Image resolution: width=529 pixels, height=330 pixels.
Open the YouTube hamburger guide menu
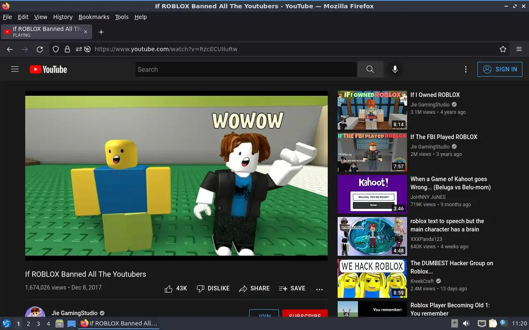(15, 69)
